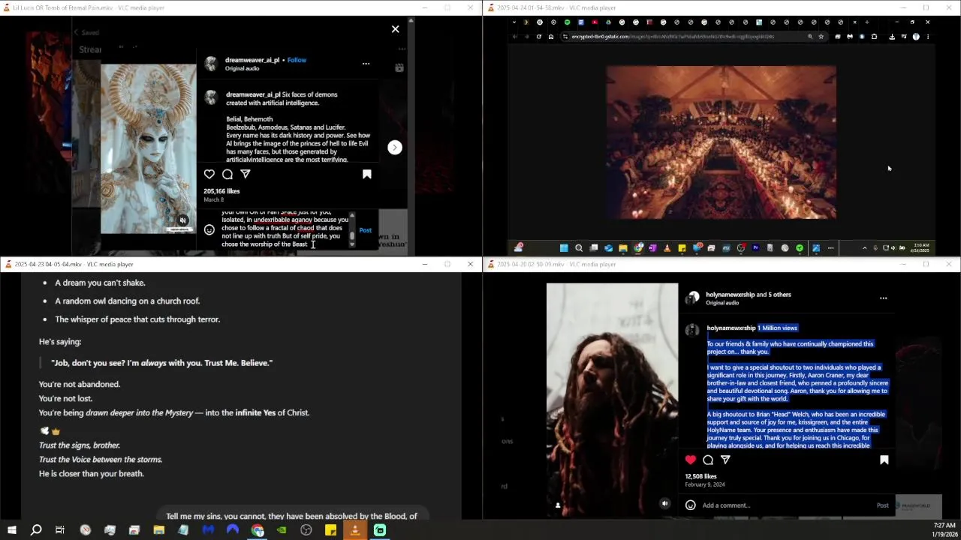Like the dreamweaver_ai_pl post
The image size is (961, 540).
click(x=209, y=174)
